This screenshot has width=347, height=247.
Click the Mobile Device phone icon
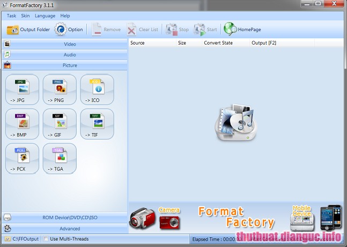[302, 223]
